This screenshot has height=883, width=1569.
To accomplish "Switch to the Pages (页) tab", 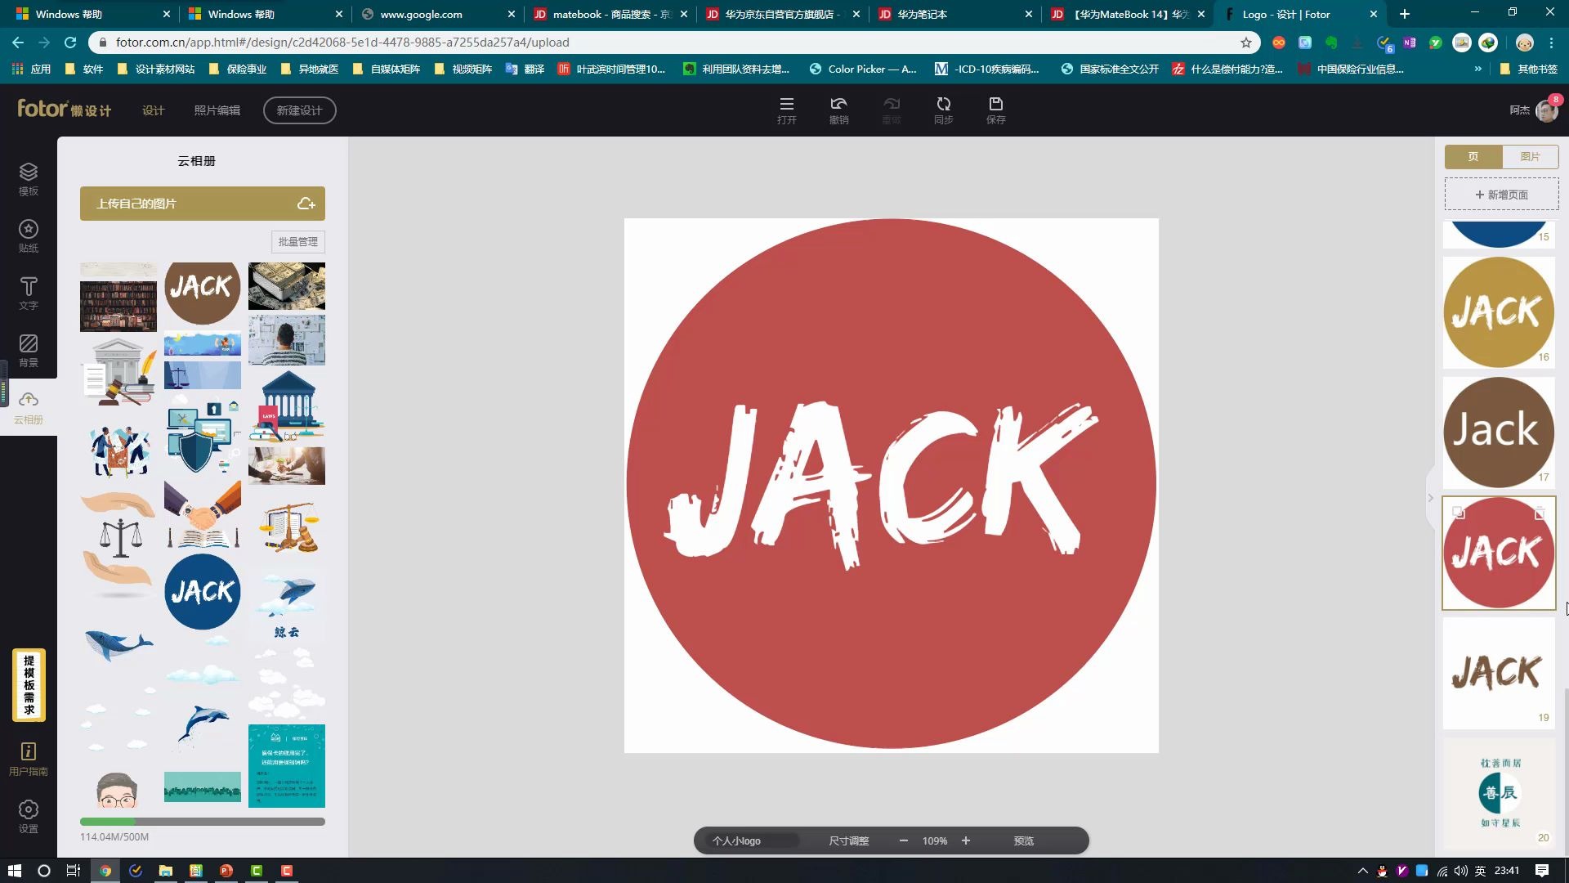I will 1473,156.
